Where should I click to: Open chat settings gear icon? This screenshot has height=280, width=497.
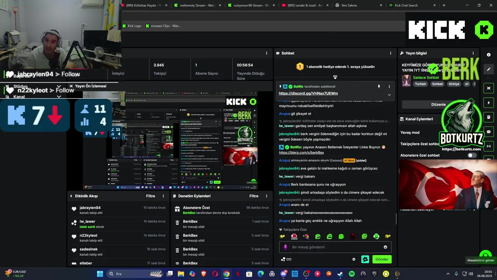coord(354,259)
